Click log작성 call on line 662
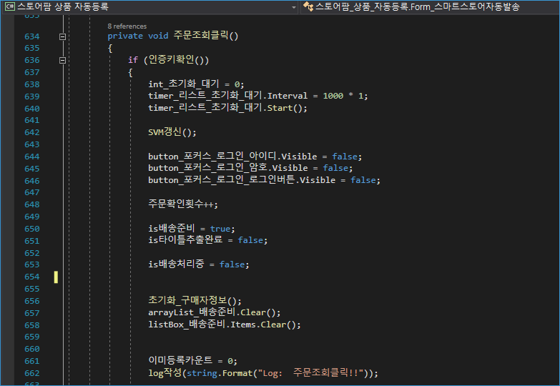Image resolution: width=560 pixels, height=386 pixels. click(x=165, y=372)
